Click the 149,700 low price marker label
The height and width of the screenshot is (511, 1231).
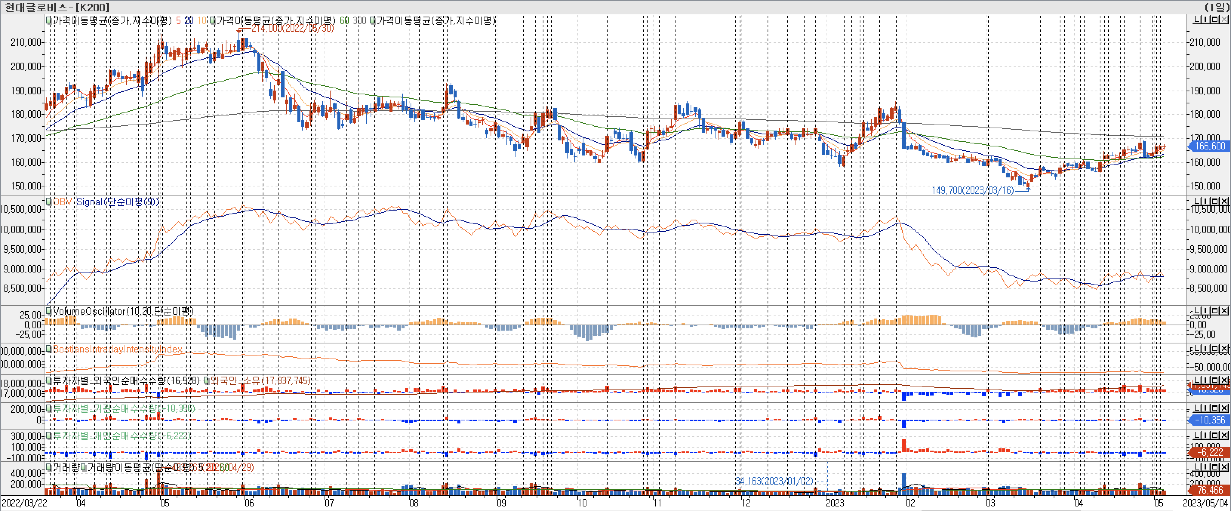[x=972, y=190]
